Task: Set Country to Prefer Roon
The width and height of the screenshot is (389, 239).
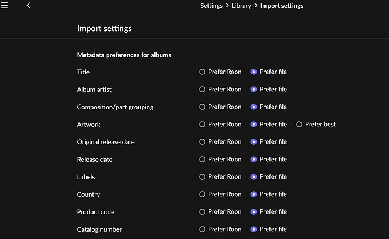Action: point(202,194)
